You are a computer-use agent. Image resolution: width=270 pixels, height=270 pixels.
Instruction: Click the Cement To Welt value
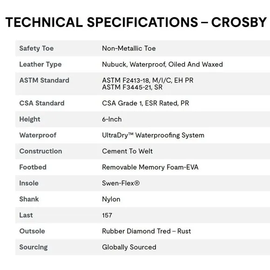[x=127, y=151]
